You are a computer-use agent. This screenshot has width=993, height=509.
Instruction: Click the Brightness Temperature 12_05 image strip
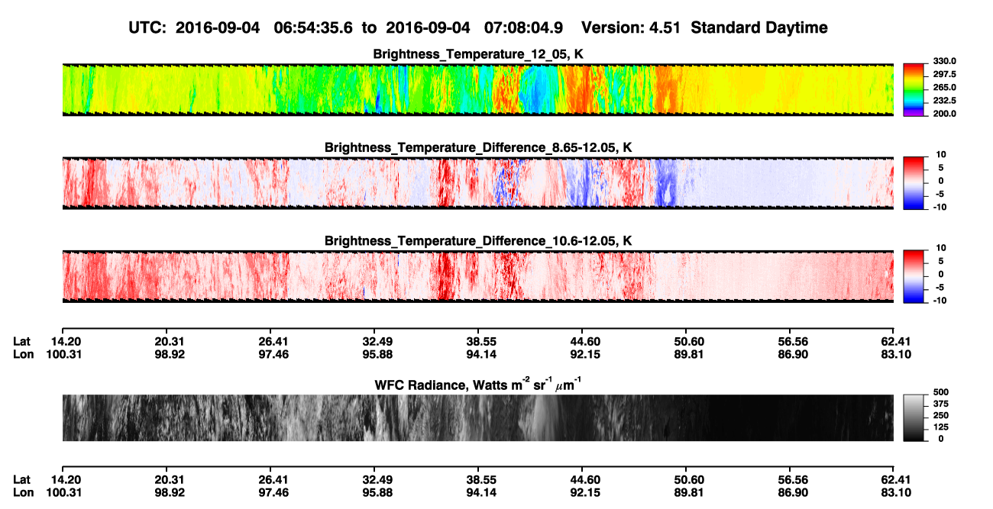pos(478,90)
